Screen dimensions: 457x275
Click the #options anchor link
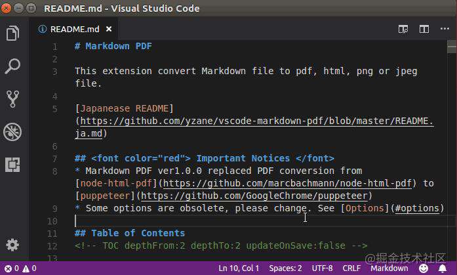click(x=417, y=208)
